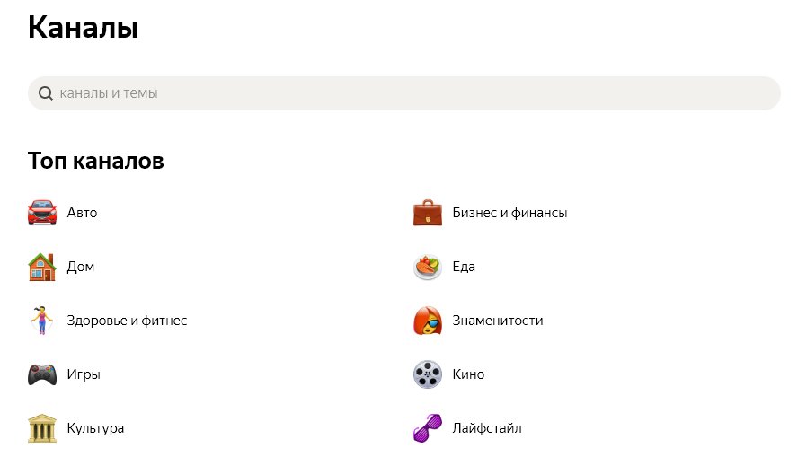Open the Еда channel link
This screenshot has width=806, height=457.
(464, 267)
